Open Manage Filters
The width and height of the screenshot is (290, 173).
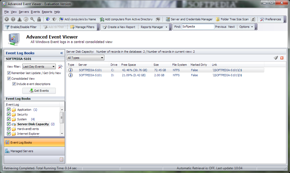pyautogui.click(x=82, y=27)
